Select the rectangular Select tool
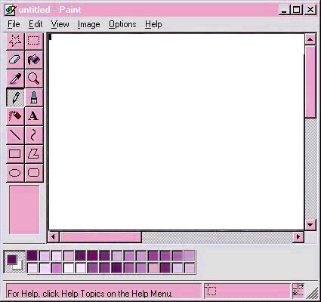The width and height of the screenshot is (321, 302). [x=34, y=41]
